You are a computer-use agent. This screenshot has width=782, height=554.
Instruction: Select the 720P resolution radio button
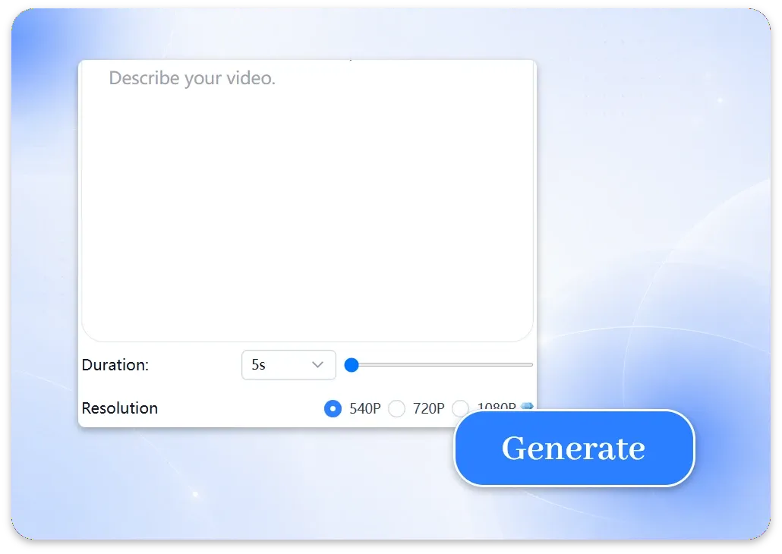coord(396,408)
